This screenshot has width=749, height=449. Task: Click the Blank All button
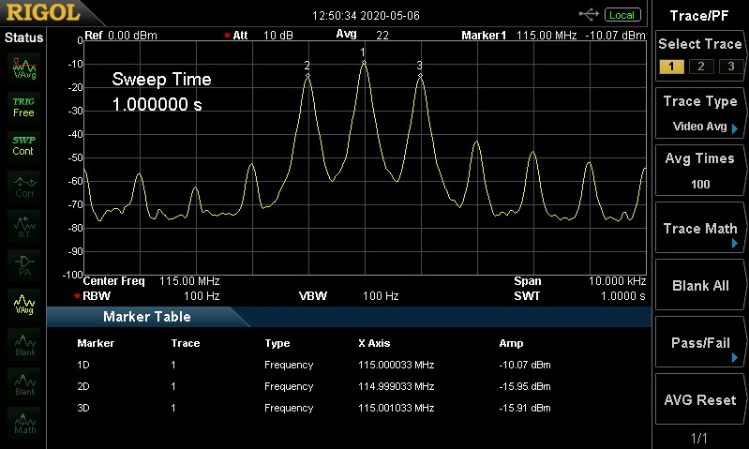(x=700, y=285)
